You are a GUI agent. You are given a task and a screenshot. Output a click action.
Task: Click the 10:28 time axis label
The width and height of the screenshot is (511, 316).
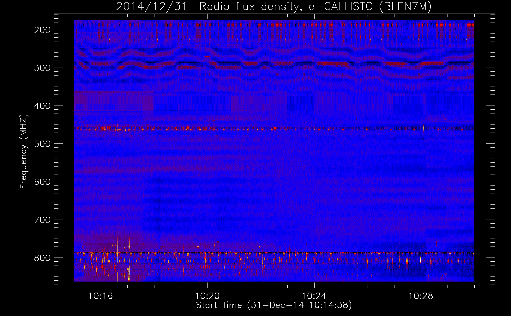[421, 296]
